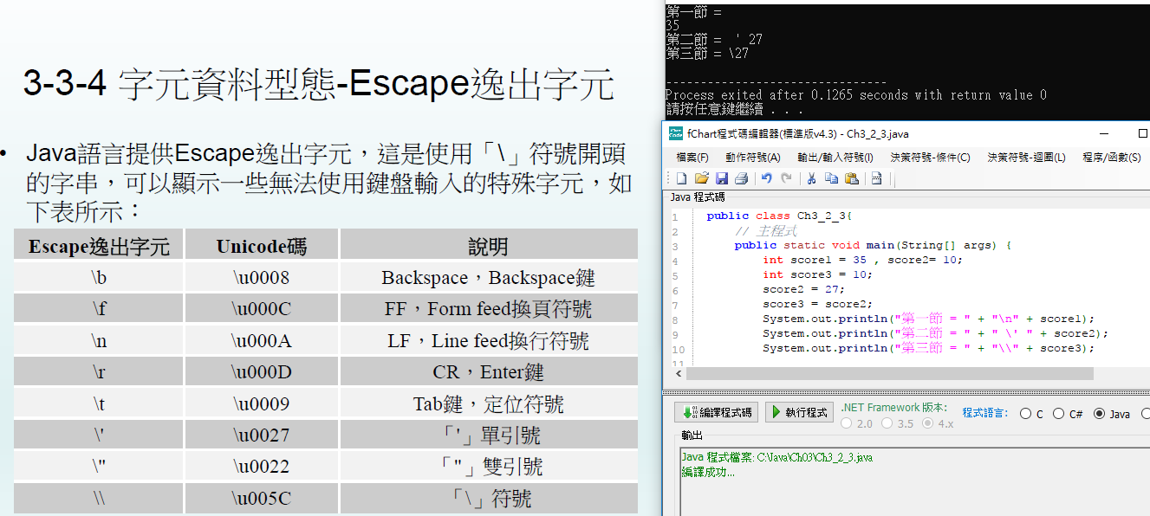Save the code with the floppy disk icon
The height and width of the screenshot is (516, 1150).
721,178
